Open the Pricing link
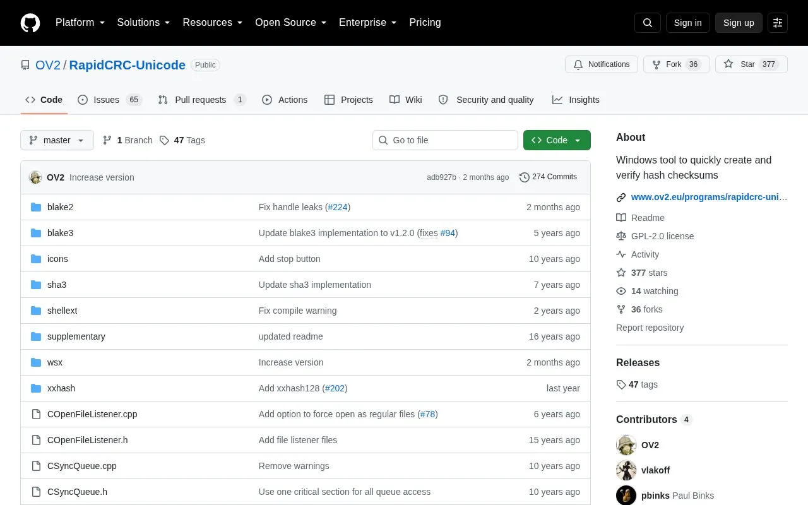This screenshot has width=808, height=505. pyautogui.click(x=425, y=23)
